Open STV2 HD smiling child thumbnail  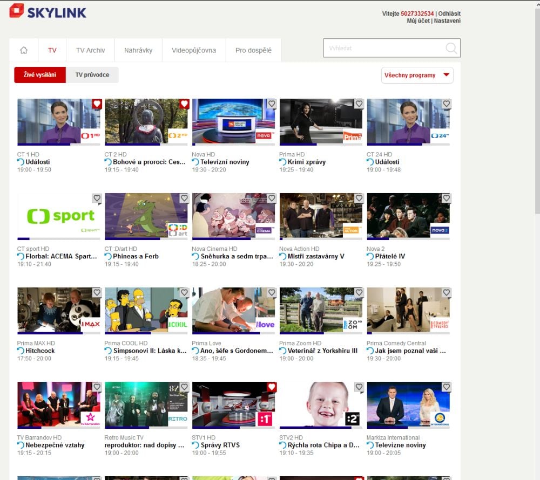(321, 404)
